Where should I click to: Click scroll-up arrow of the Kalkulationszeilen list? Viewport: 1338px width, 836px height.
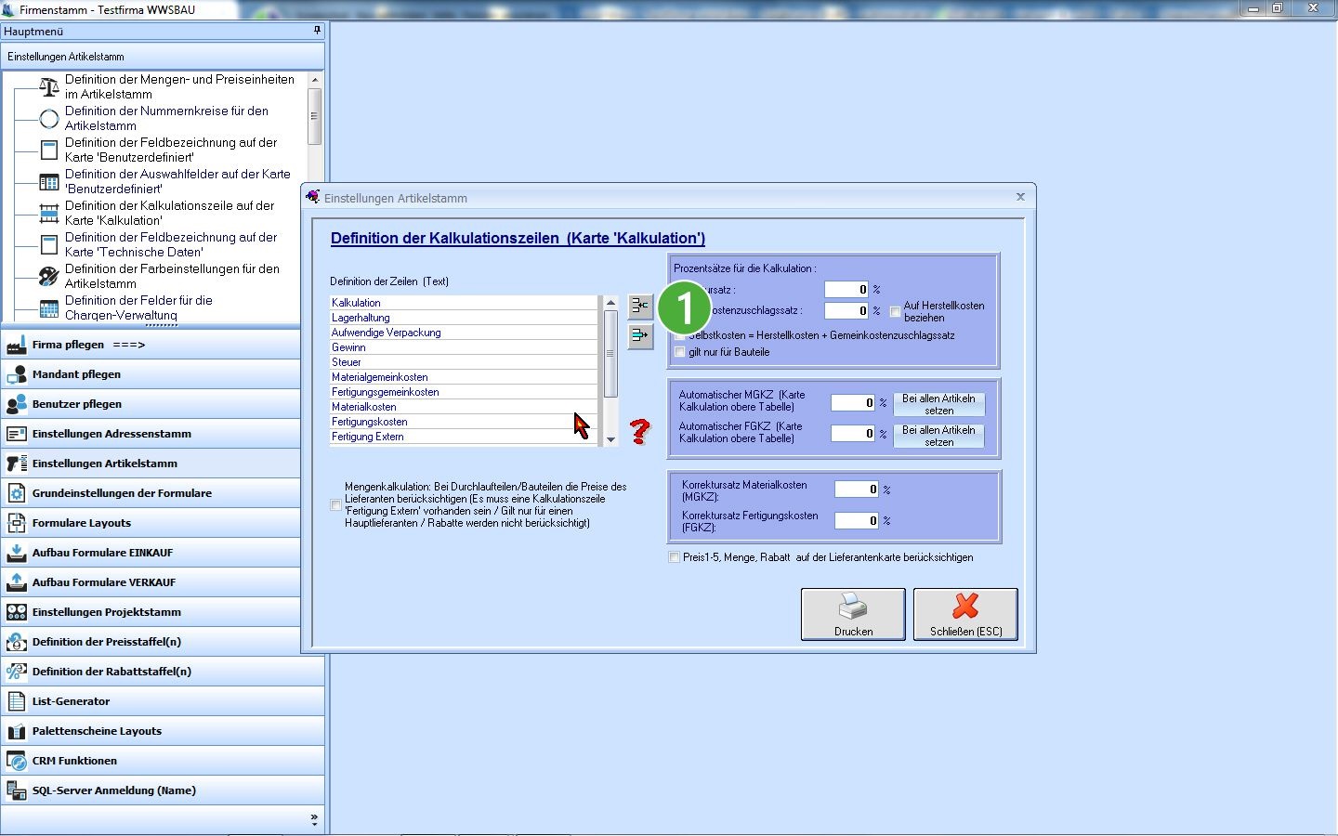(610, 303)
